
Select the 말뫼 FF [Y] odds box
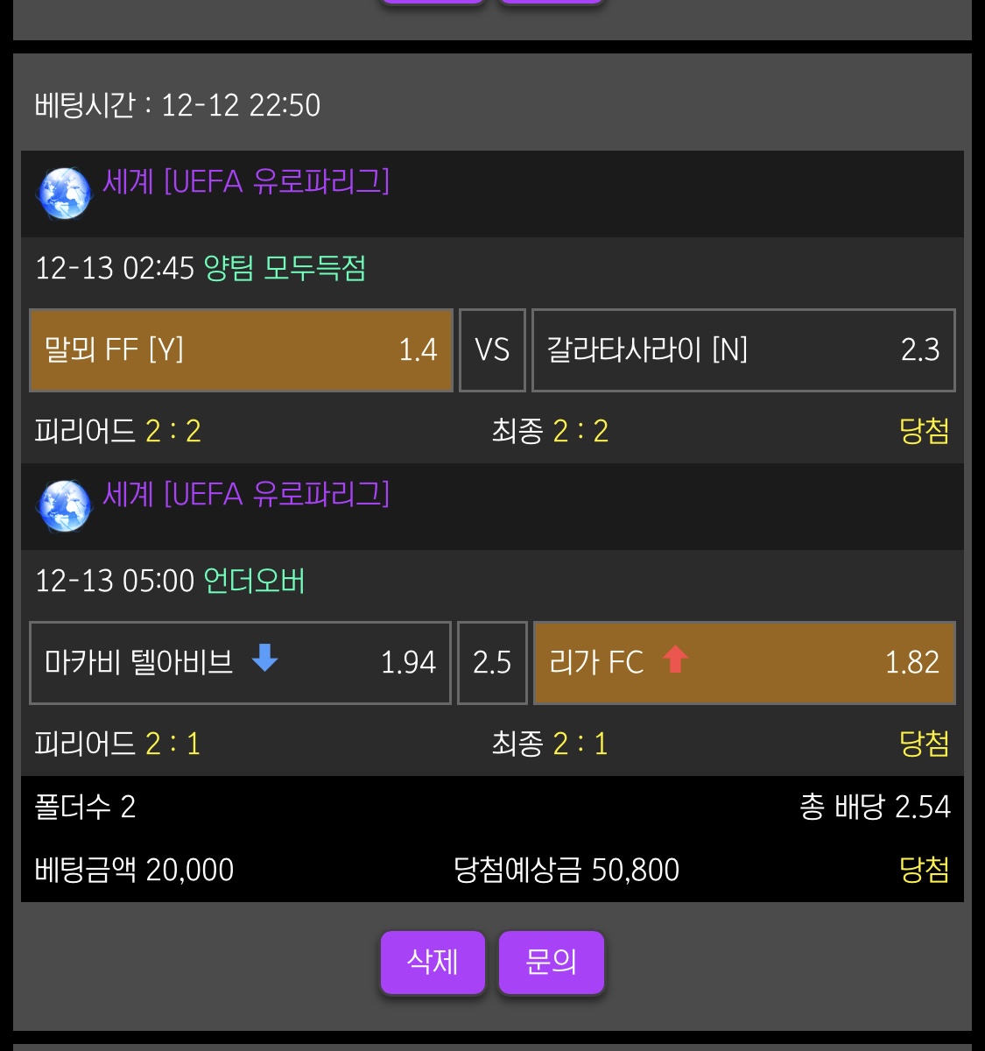tap(241, 350)
